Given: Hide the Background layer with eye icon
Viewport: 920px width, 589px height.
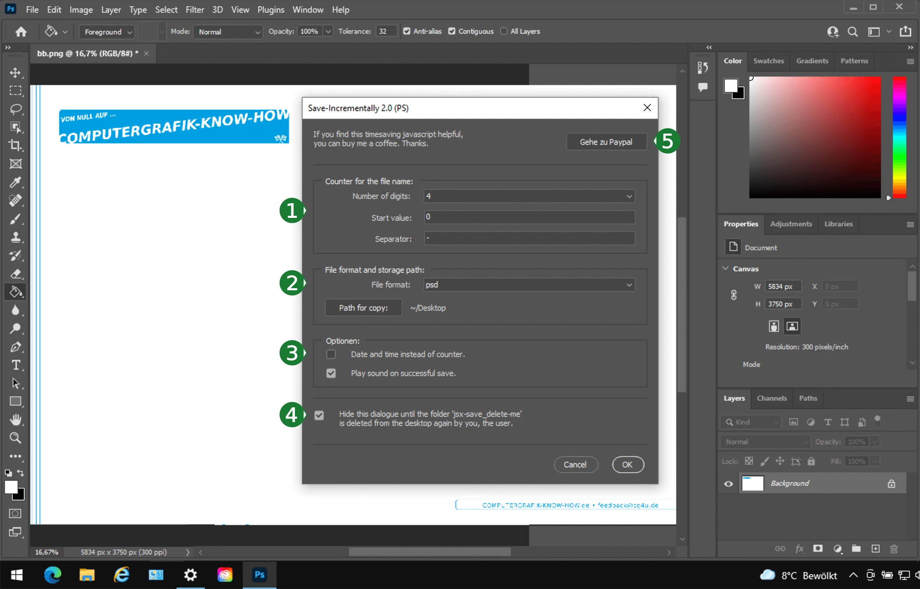Looking at the screenshot, I should [729, 484].
